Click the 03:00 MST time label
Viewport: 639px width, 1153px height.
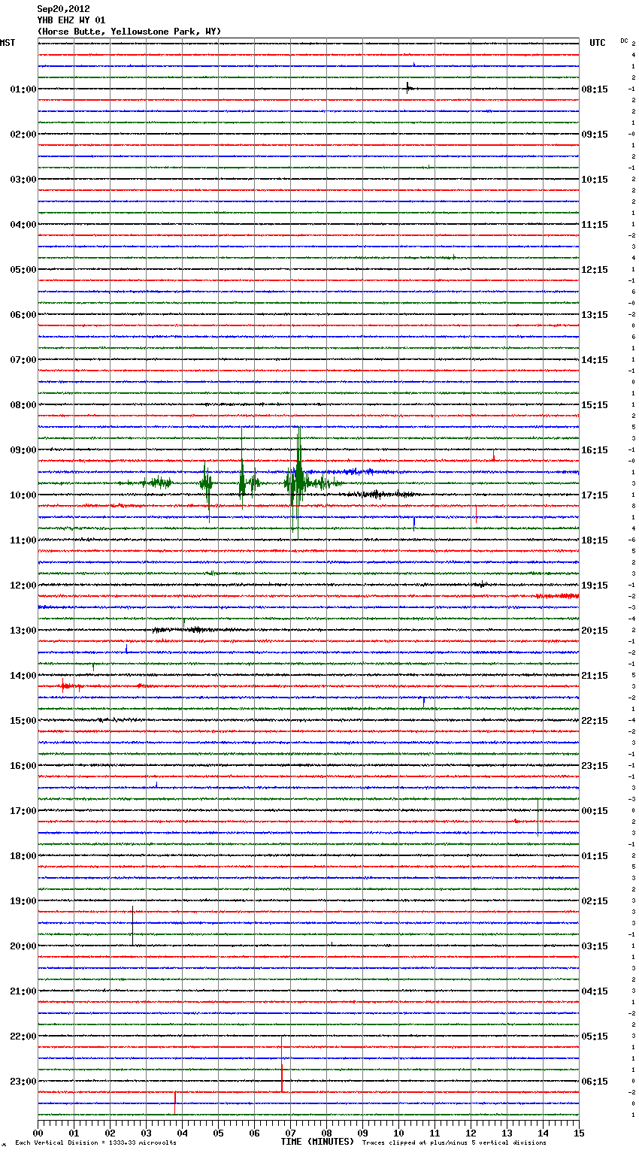23,180
